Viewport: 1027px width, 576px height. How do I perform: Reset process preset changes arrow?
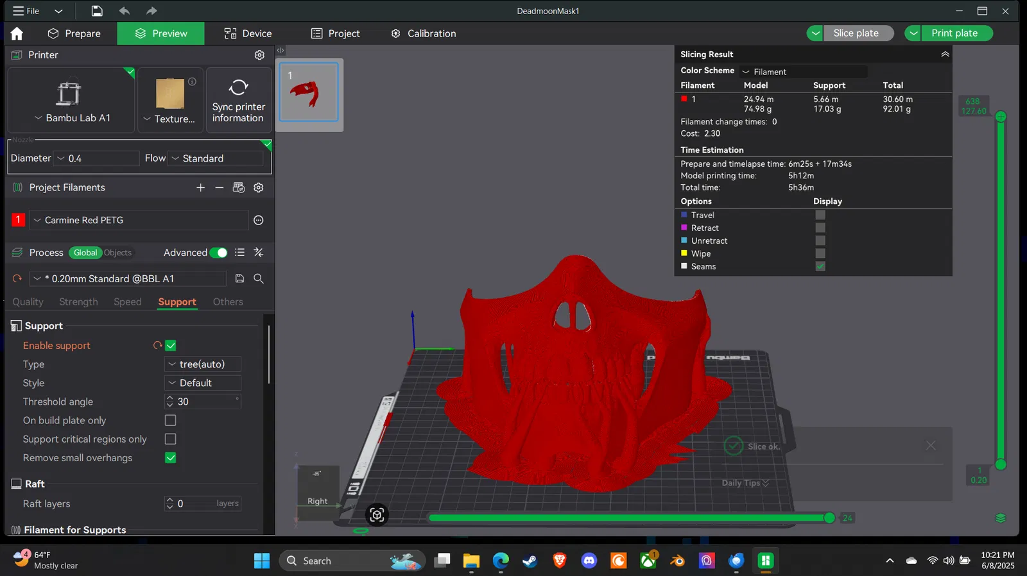pyautogui.click(x=17, y=278)
